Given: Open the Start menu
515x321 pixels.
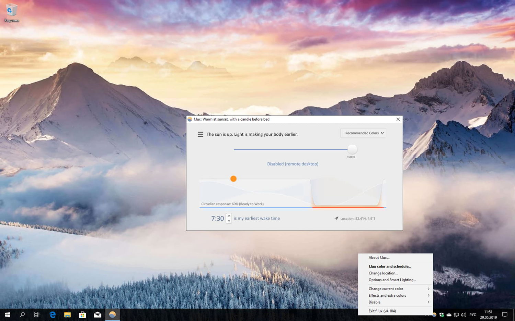Looking at the screenshot, I should point(7,314).
